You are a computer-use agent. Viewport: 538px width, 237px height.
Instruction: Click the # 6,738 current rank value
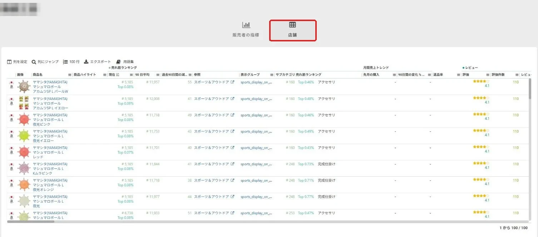pos(127,213)
